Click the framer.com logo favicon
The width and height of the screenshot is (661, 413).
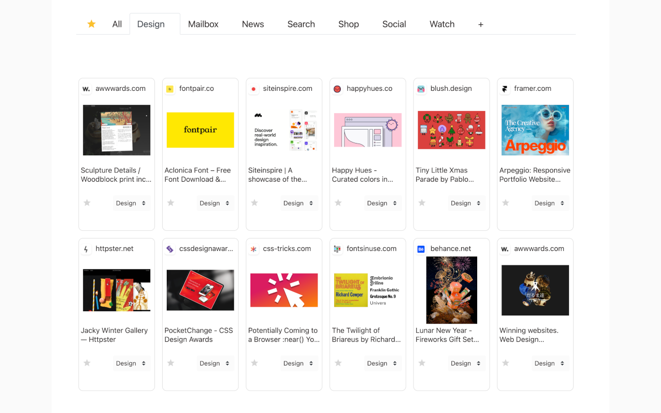[505, 89]
